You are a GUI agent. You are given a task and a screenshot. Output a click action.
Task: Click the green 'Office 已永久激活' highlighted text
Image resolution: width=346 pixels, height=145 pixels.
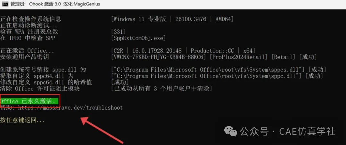[29, 101]
